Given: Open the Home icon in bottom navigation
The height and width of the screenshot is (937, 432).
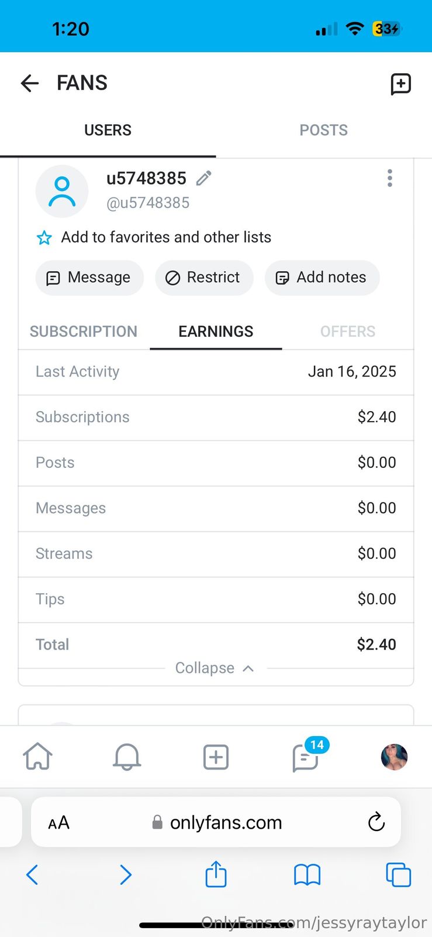Looking at the screenshot, I should tap(37, 756).
